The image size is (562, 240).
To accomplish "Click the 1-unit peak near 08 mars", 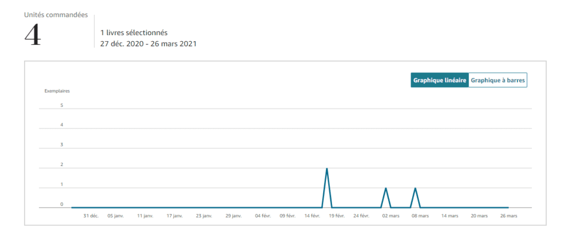I will click(x=415, y=188).
